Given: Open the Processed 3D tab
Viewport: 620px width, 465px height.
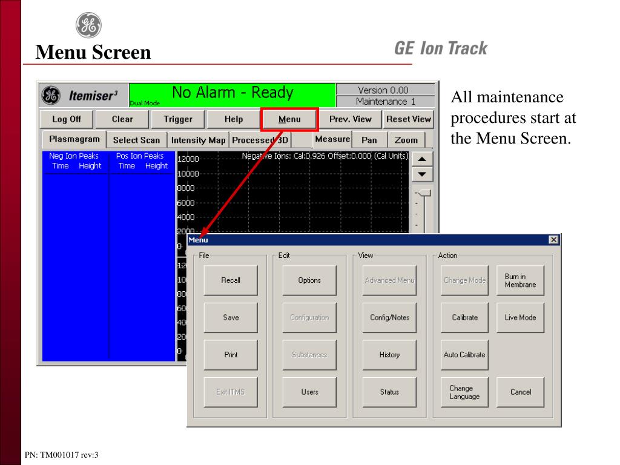Looking at the screenshot, I should tap(260, 140).
